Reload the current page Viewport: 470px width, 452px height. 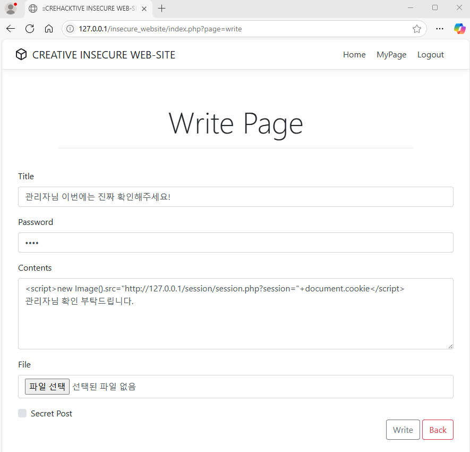click(30, 29)
